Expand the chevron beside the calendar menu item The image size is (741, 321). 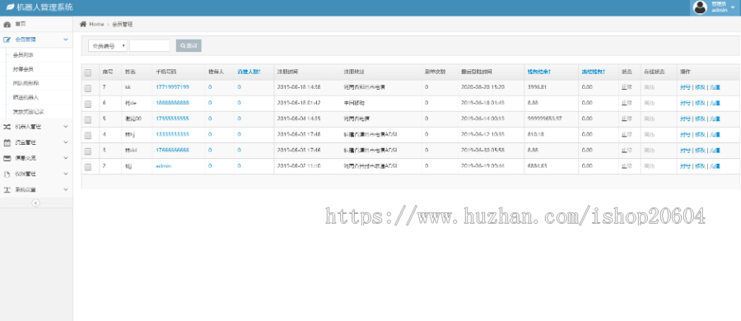coord(66,142)
